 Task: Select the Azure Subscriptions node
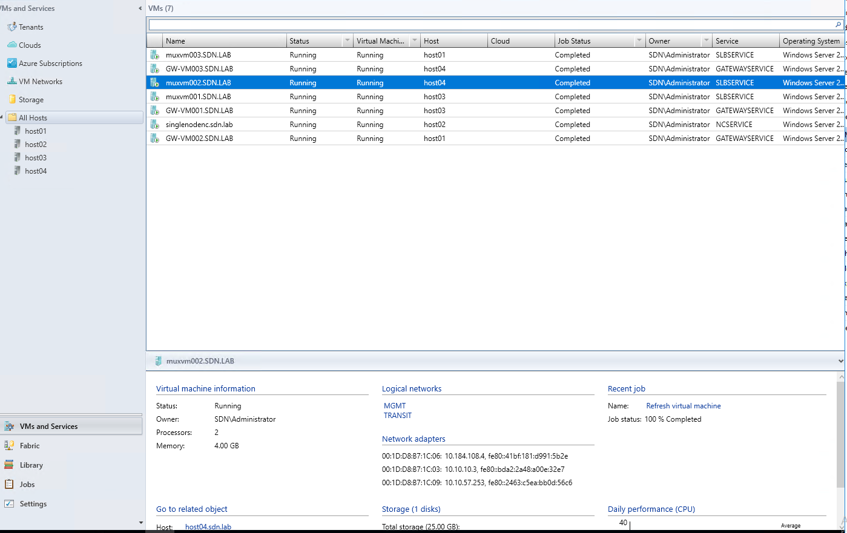click(x=50, y=63)
